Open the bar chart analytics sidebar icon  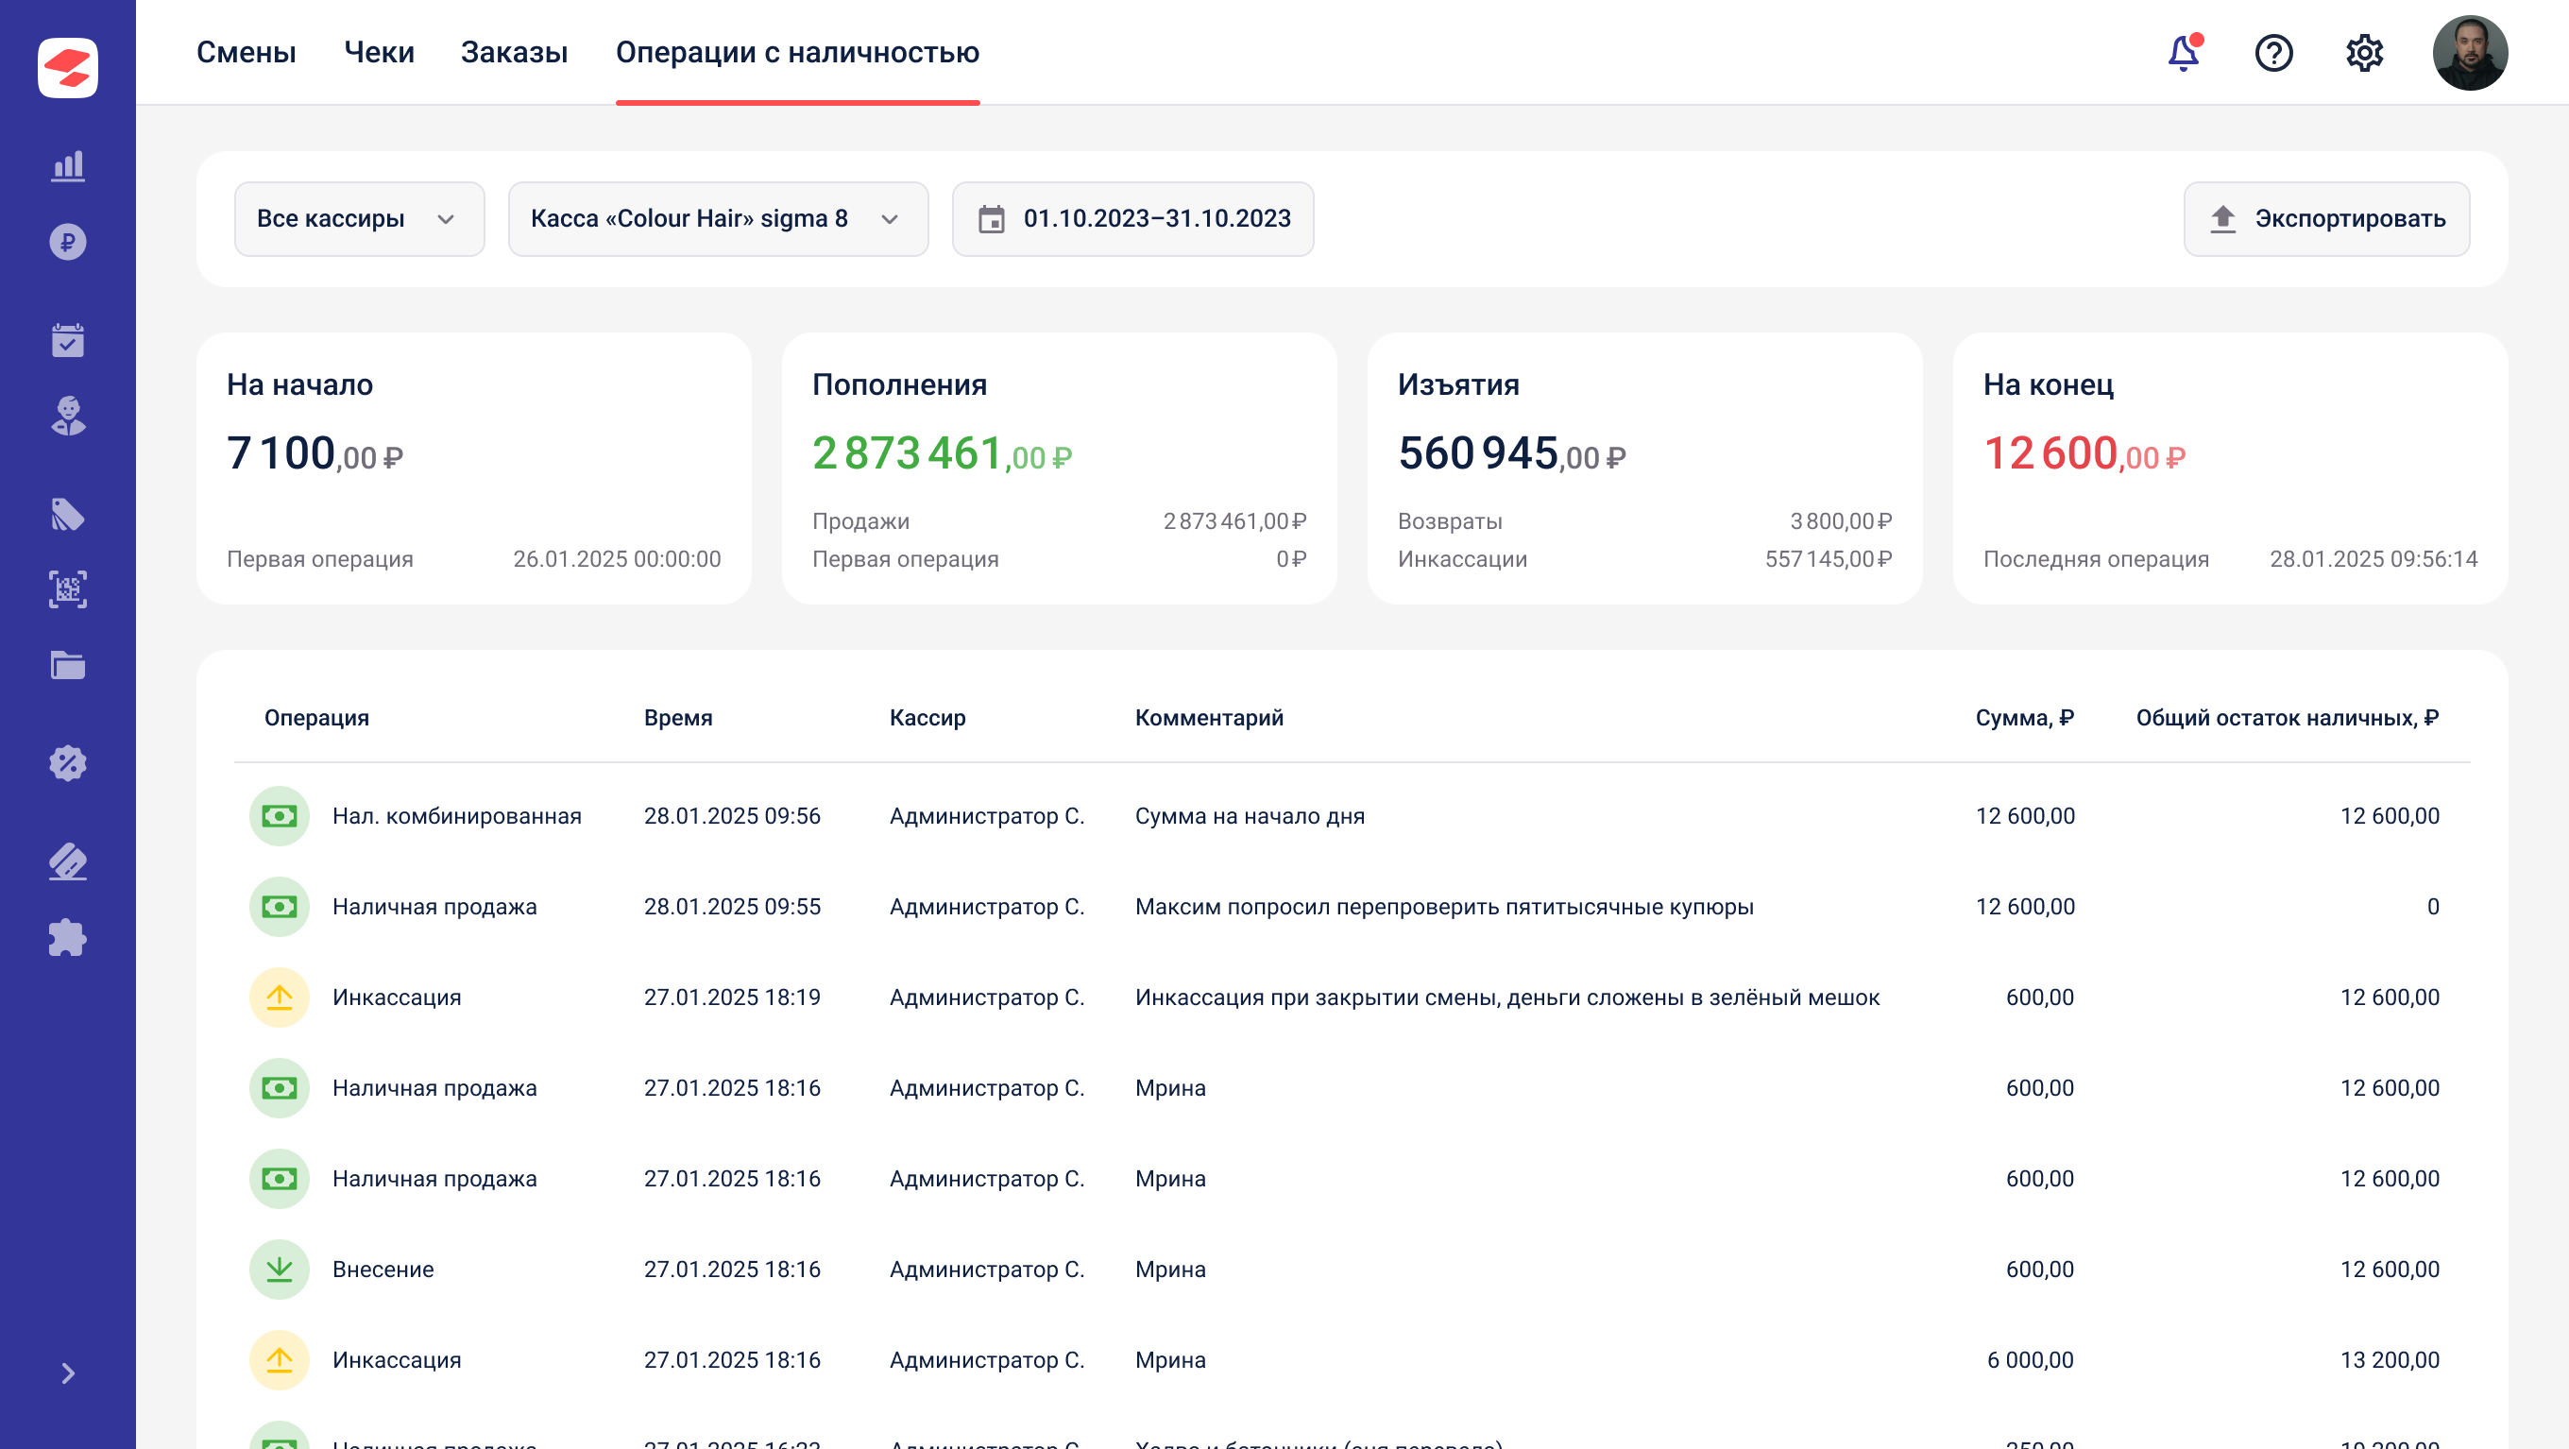coord(68,165)
